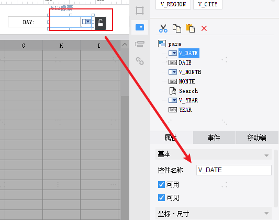This screenshot has width=279, height=220.
Task: Select V_DATE in the widget tree
Action: pyautogui.click(x=188, y=53)
